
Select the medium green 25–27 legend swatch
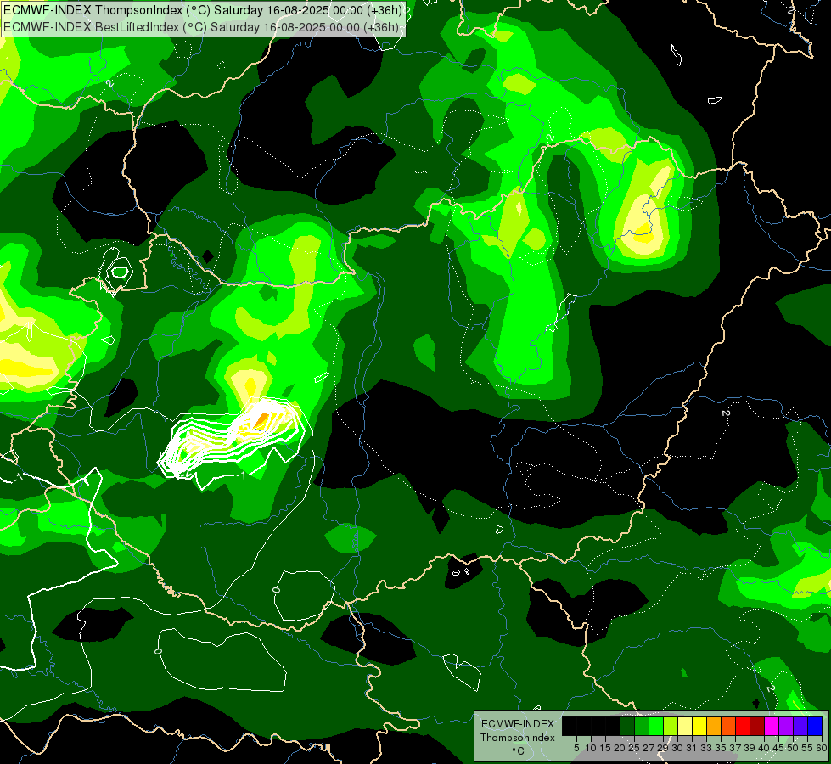tap(642, 726)
